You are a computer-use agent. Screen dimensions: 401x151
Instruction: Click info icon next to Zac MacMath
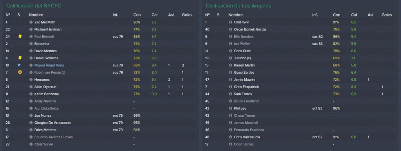(31, 22)
